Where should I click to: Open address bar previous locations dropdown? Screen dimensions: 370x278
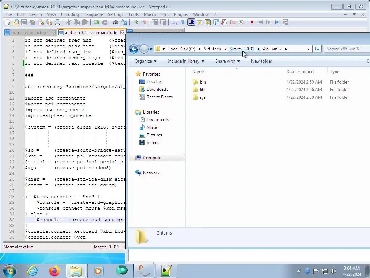click(x=309, y=49)
